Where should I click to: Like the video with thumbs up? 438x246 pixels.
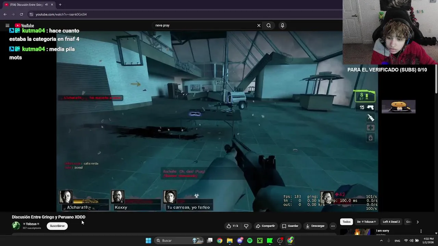point(232,226)
